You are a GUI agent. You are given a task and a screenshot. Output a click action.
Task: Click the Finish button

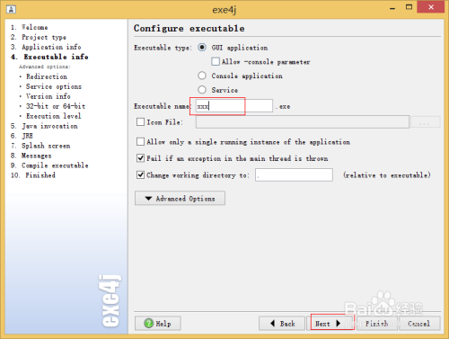point(377,323)
